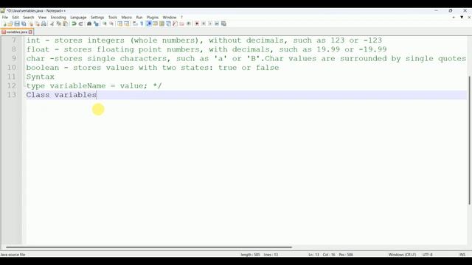Open the View menu
Screen dimensions: 472x265
(42, 18)
